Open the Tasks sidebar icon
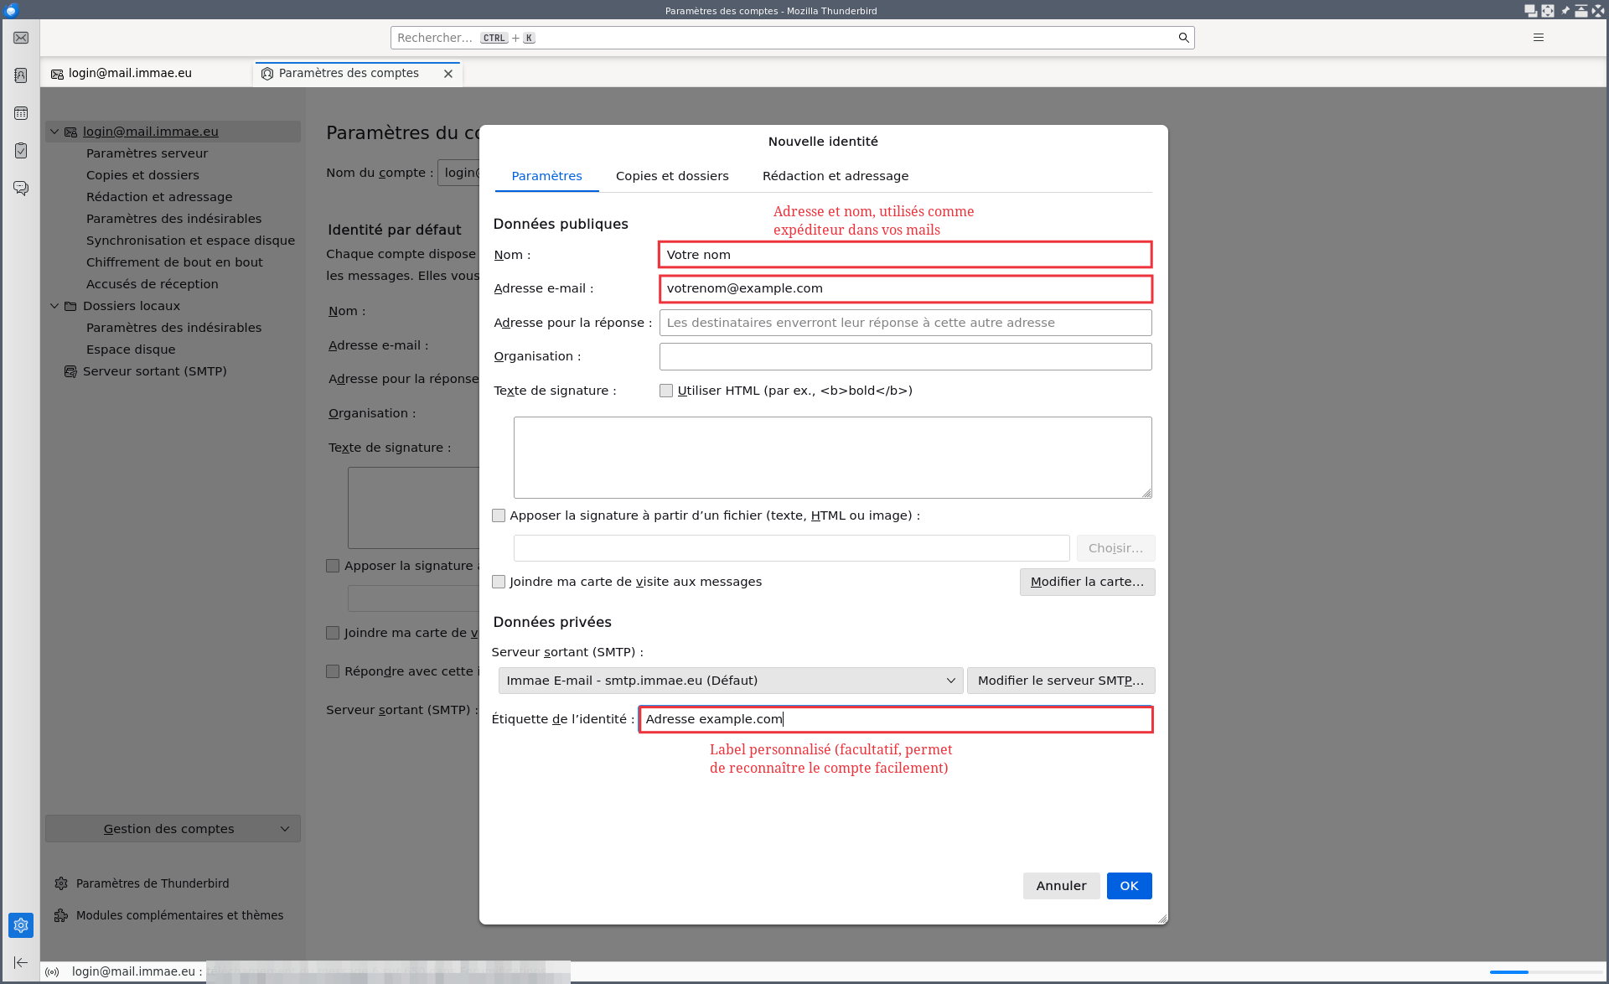 point(21,151)
